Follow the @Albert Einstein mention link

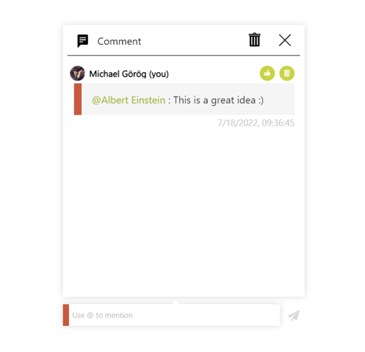[x=129, y=100]
